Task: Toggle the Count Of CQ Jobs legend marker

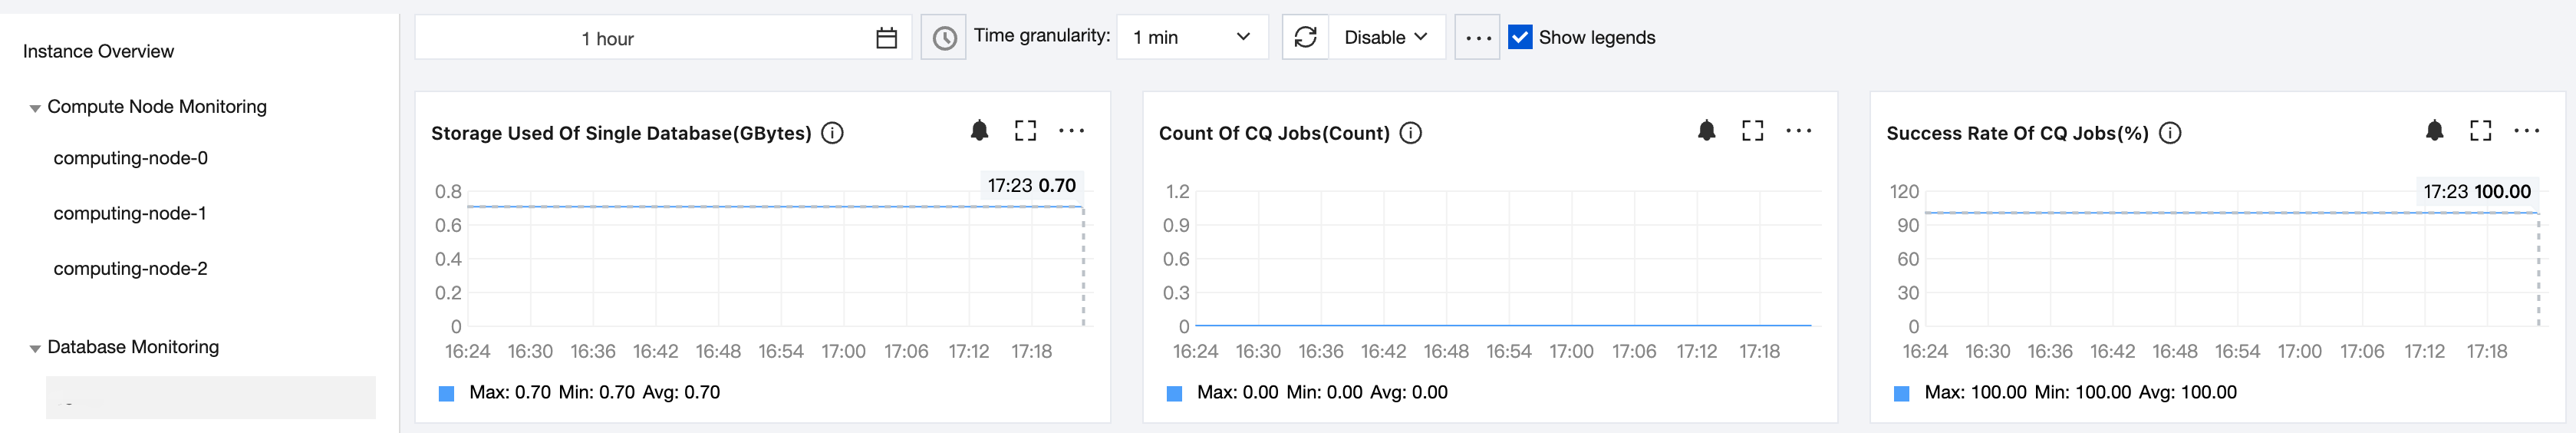Action: click(x=1174, y=393)
